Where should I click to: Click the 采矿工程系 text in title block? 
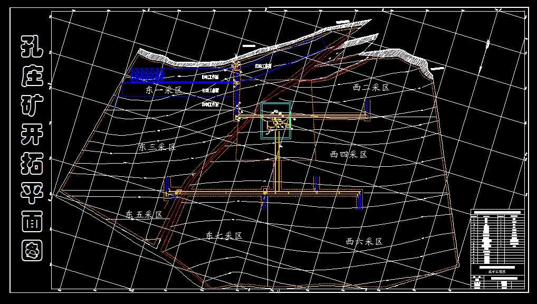pyautogui.click(x=497, y=271)
